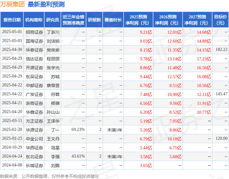Screen dimensions: 229x179
Task: Click the 17.23亿 2027 profit forecast
Action: click(x=204, y=59)
